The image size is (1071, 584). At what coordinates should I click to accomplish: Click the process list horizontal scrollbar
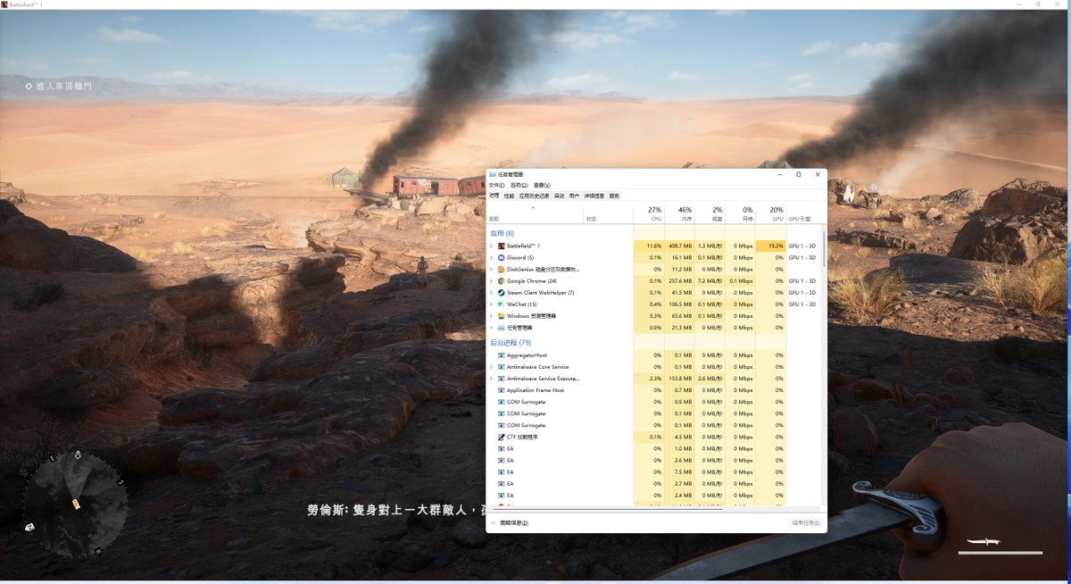coord(607,508)
